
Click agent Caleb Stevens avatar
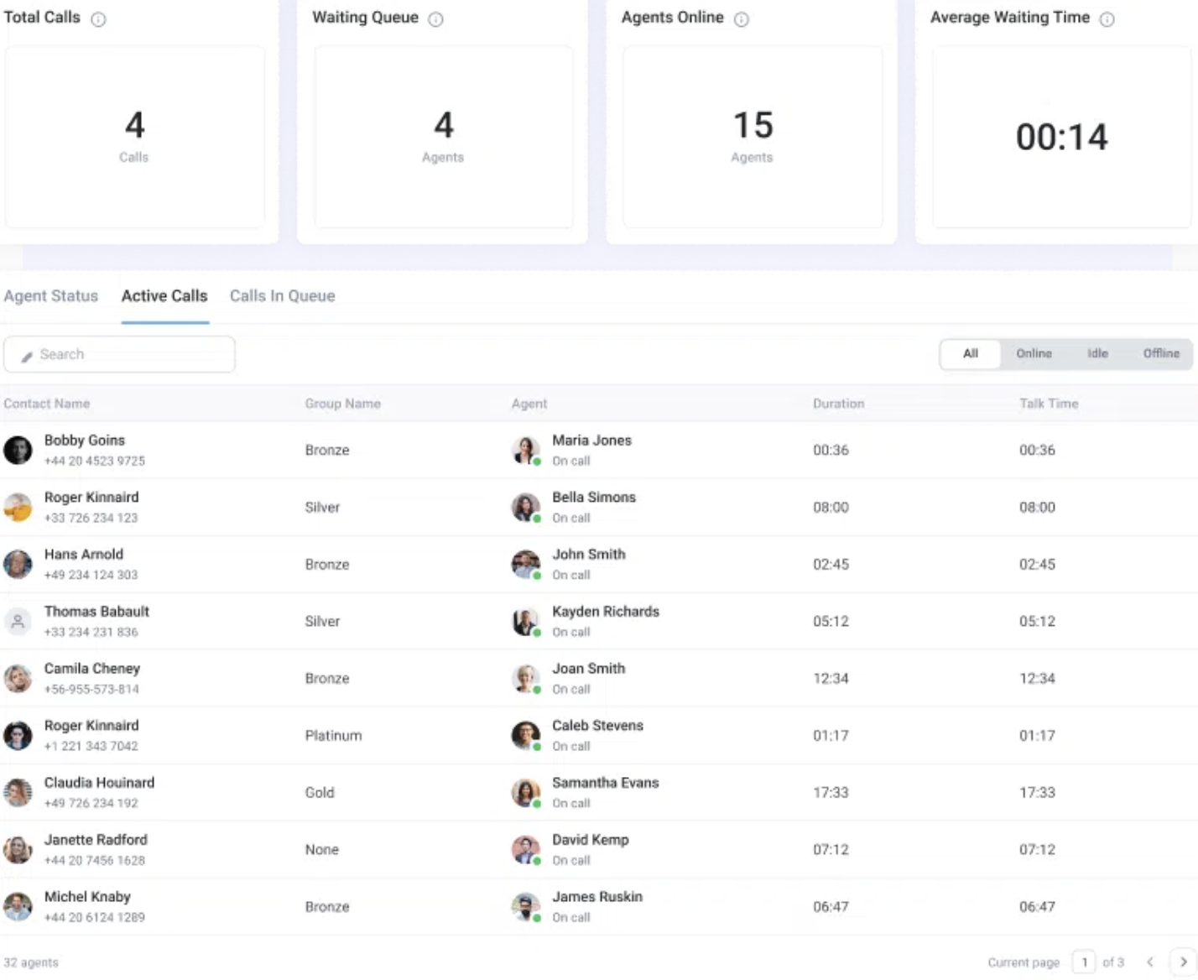[x=525, y=736]
